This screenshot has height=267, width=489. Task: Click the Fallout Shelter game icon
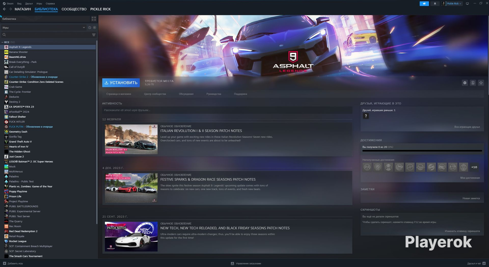(6, 117)
